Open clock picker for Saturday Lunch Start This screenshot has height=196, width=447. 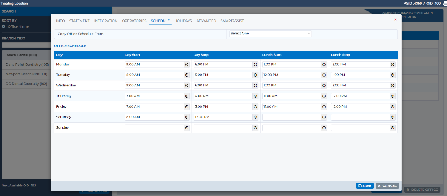point(324,117)
